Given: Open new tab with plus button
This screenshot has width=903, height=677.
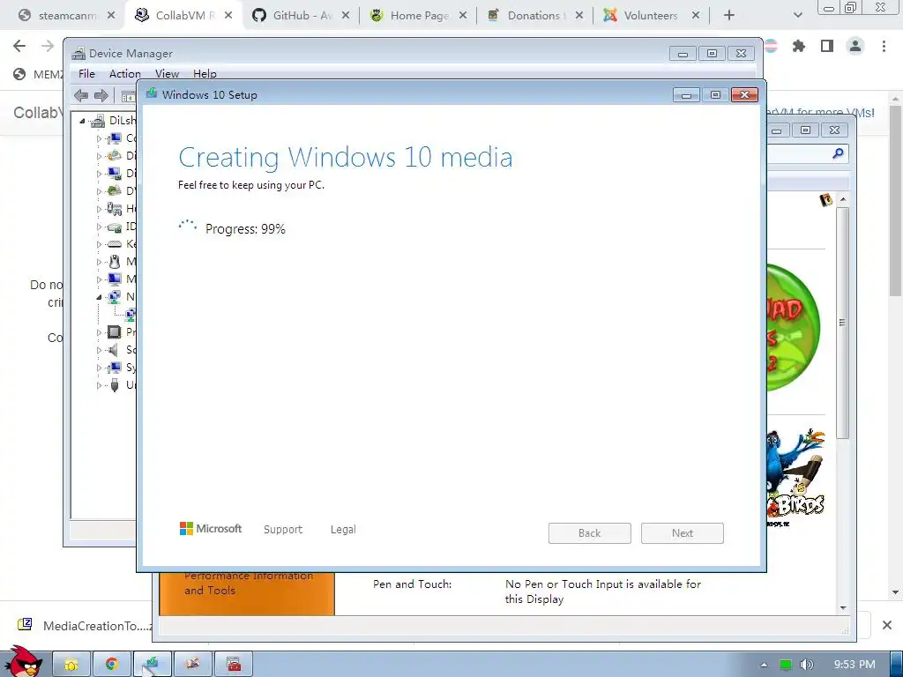Looking at the screenshot, I should (x=729, y=16).
